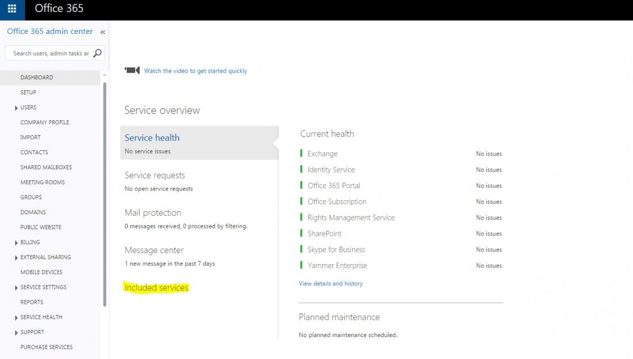The width and height of the screenshot is (633, 359).
Task: Click the Office Subscription entry
Action: pos(337,201)
